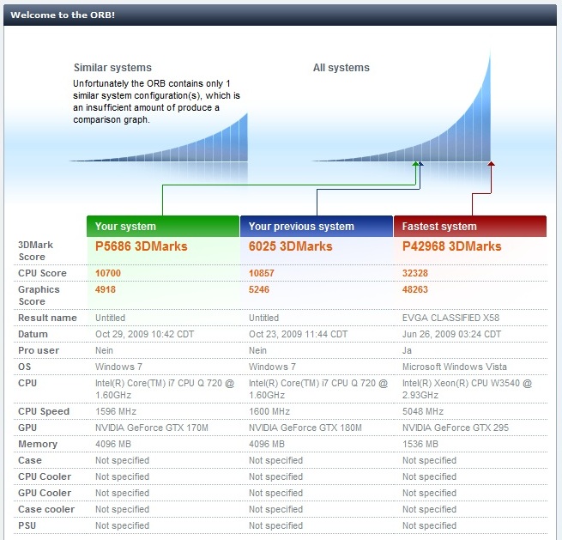Image resolution: width=562 pixels, height=540 pixels.
Task: Select the 'P42968 3DMarks' score
Action: click(x=451, y=246)
